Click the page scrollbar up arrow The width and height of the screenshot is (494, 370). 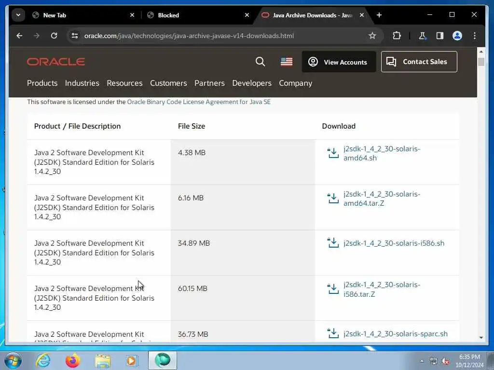coord(481,52)
